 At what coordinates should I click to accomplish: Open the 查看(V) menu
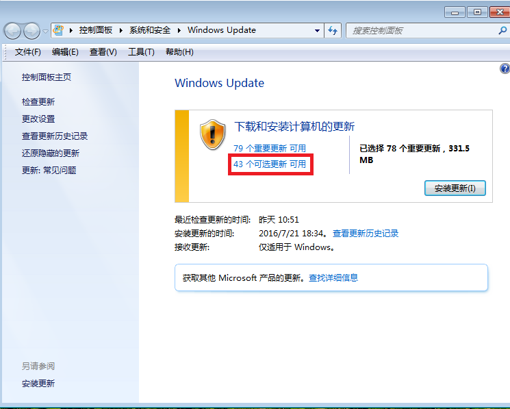103,52
